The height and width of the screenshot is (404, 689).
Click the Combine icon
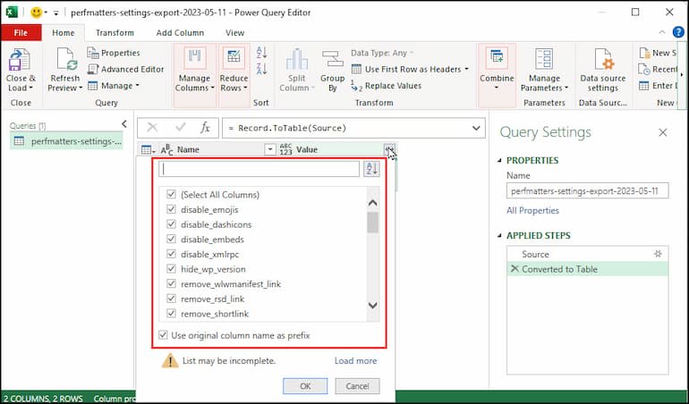click(x=497, y=59)
